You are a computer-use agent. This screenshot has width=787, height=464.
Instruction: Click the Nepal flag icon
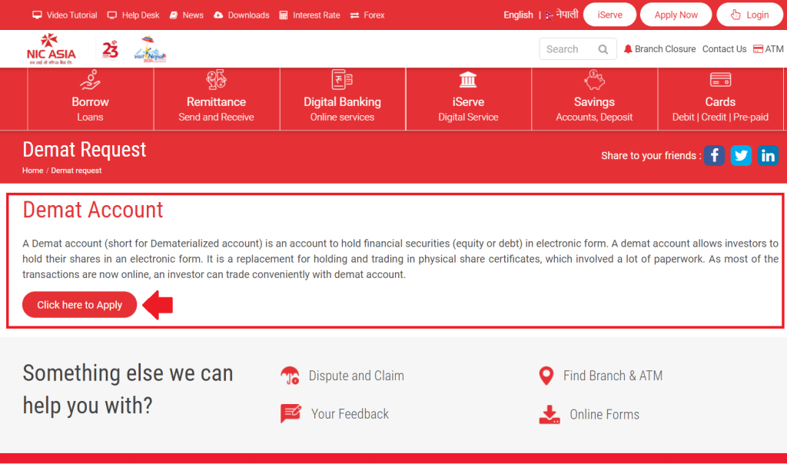click(x=549, y=15)
